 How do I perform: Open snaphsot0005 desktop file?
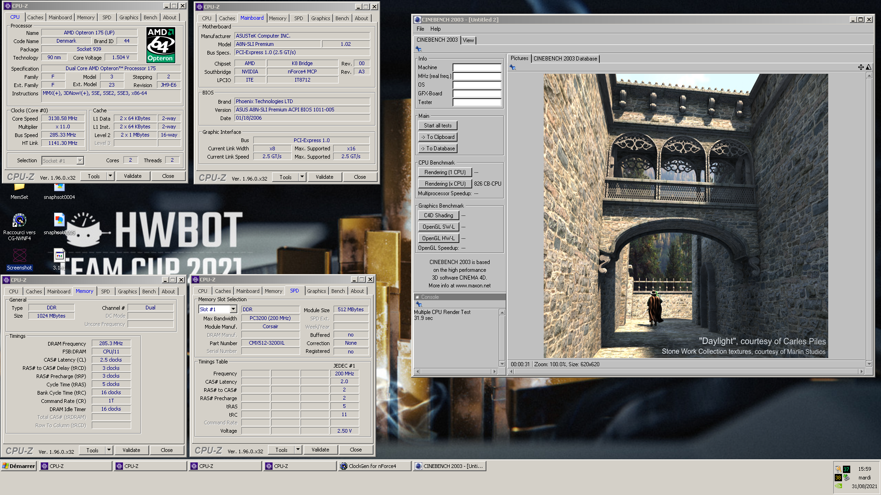click(x=59, y=224)
